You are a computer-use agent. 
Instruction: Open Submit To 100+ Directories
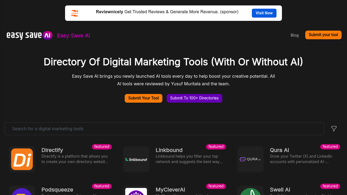pos(194,98)
